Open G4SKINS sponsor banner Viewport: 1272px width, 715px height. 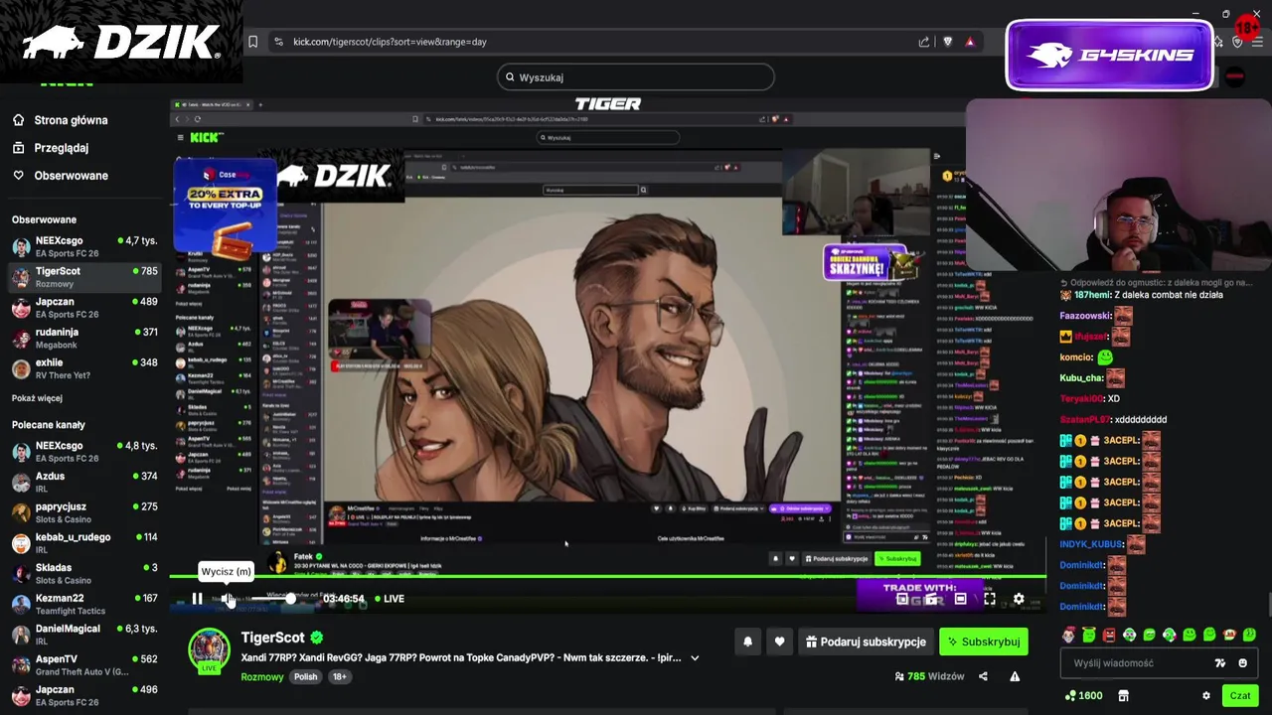click(x=1109, y=56)
